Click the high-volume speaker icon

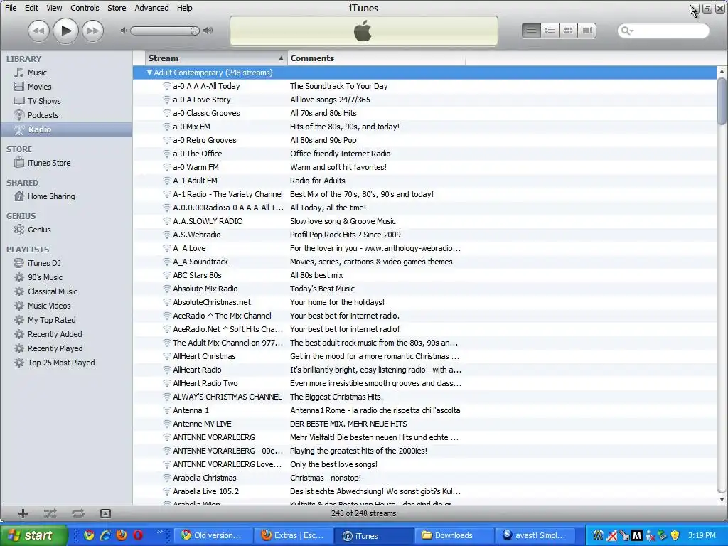(x=208, y=31)
